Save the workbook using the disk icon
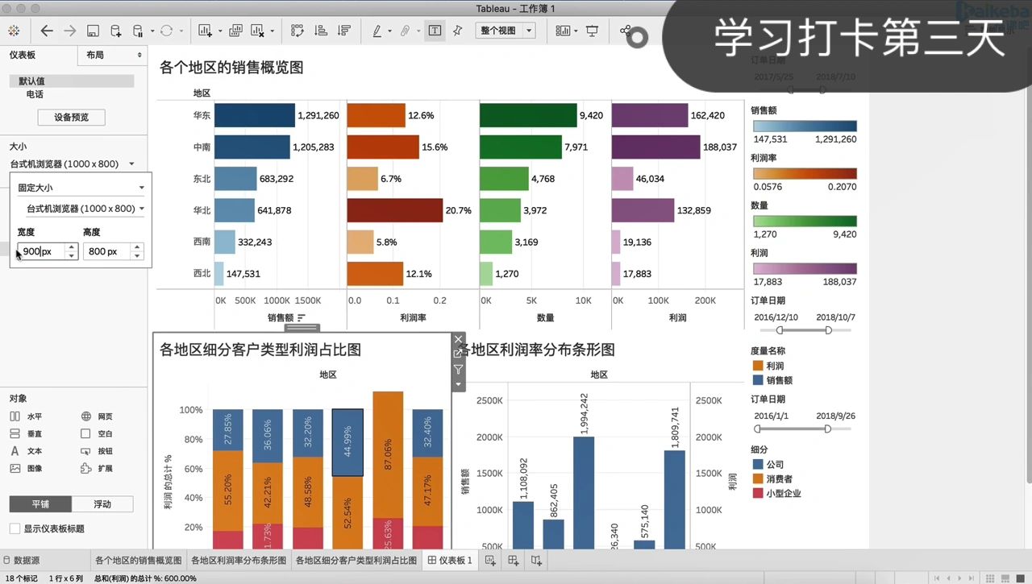The image size is (1032, 584). coord(93,31)
